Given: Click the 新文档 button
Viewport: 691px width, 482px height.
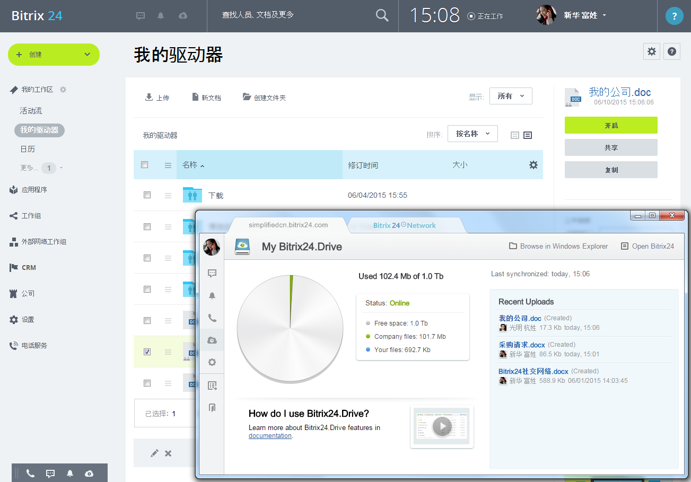Looking at the screenshot, I should (x=206, y=98).
